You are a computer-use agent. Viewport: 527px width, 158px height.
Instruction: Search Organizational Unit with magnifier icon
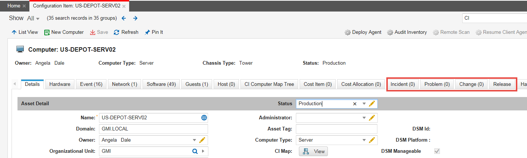(x=195, y=151)
